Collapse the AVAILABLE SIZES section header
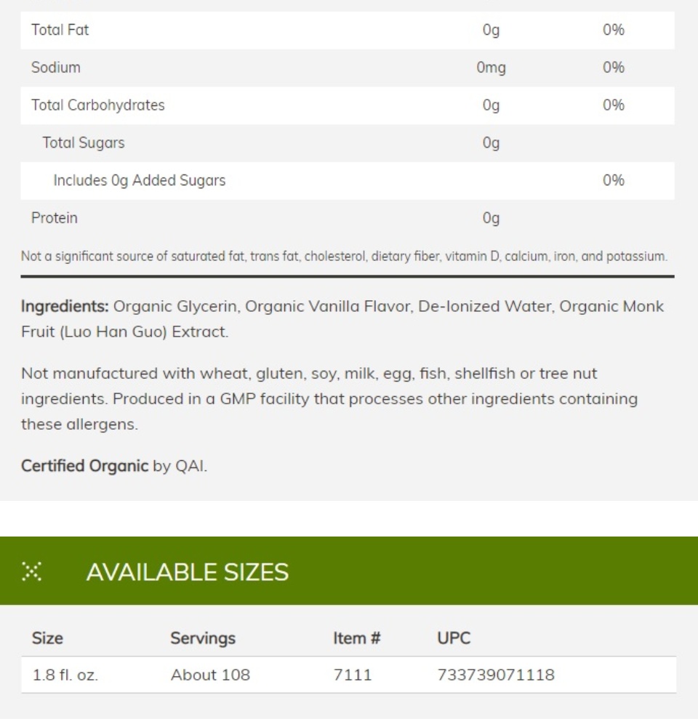The image size is (698, 727). [349, 571]
